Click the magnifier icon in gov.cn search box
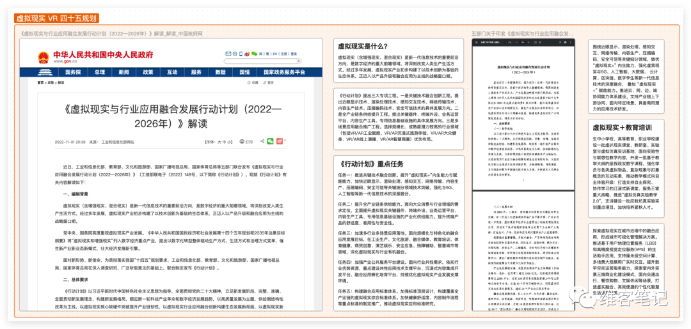 coord(299,61)
